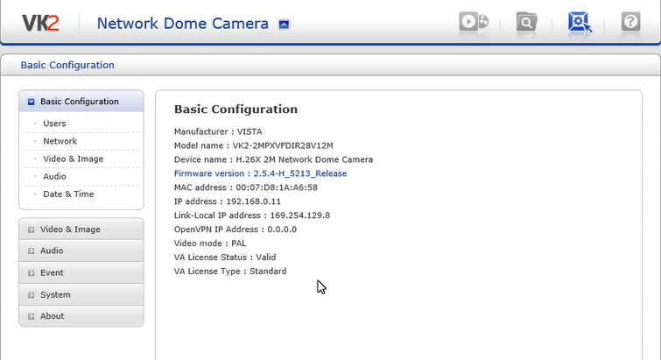
Task: Select the Audio main menu panel
Action: 81,251
